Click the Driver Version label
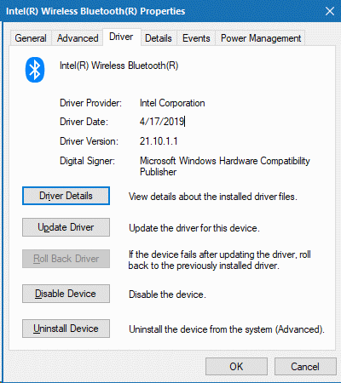Screen dimensions: 341x383 pos(89,141)
